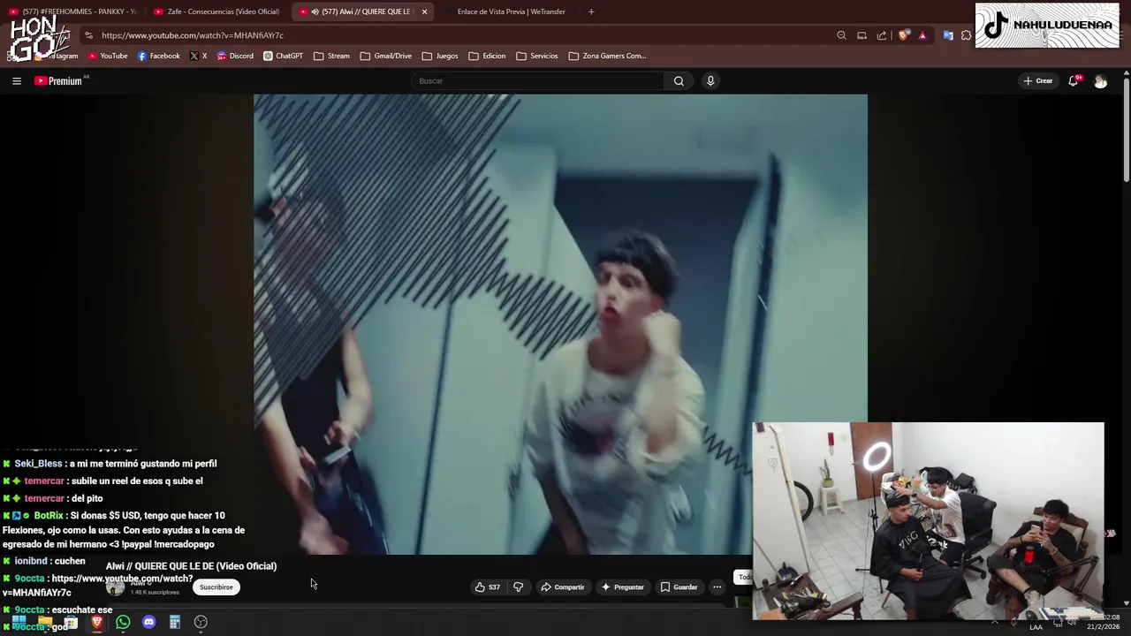The width and height of the screenshot is (1131, 636).
Task: Close the Alwi video tab
Action: [x=424, y=11]
